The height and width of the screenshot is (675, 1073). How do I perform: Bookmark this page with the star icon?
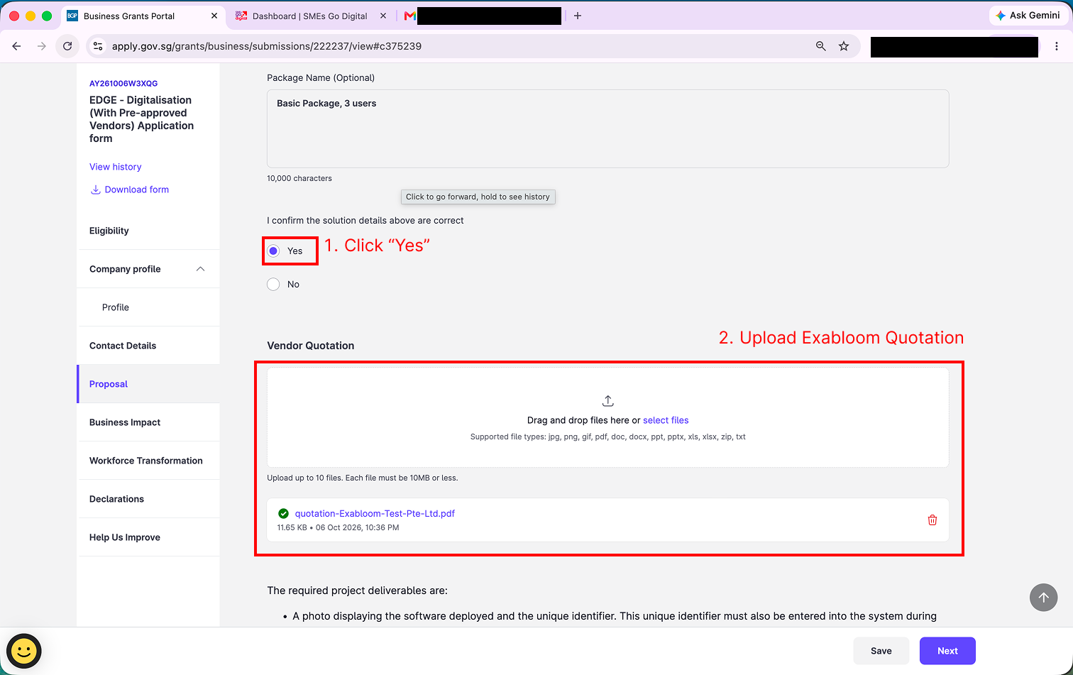pos(844,46)
